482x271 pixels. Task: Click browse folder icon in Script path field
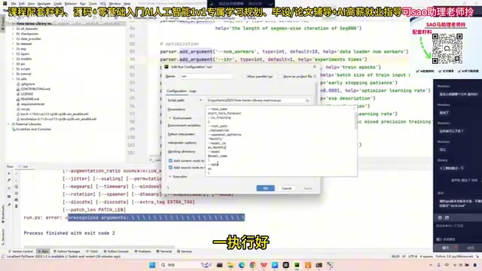[x=307, y=100]
